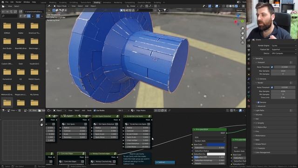Toggle the Freestyle checkbox
Viewport: 298px width, 168px height.
(256, 148)
